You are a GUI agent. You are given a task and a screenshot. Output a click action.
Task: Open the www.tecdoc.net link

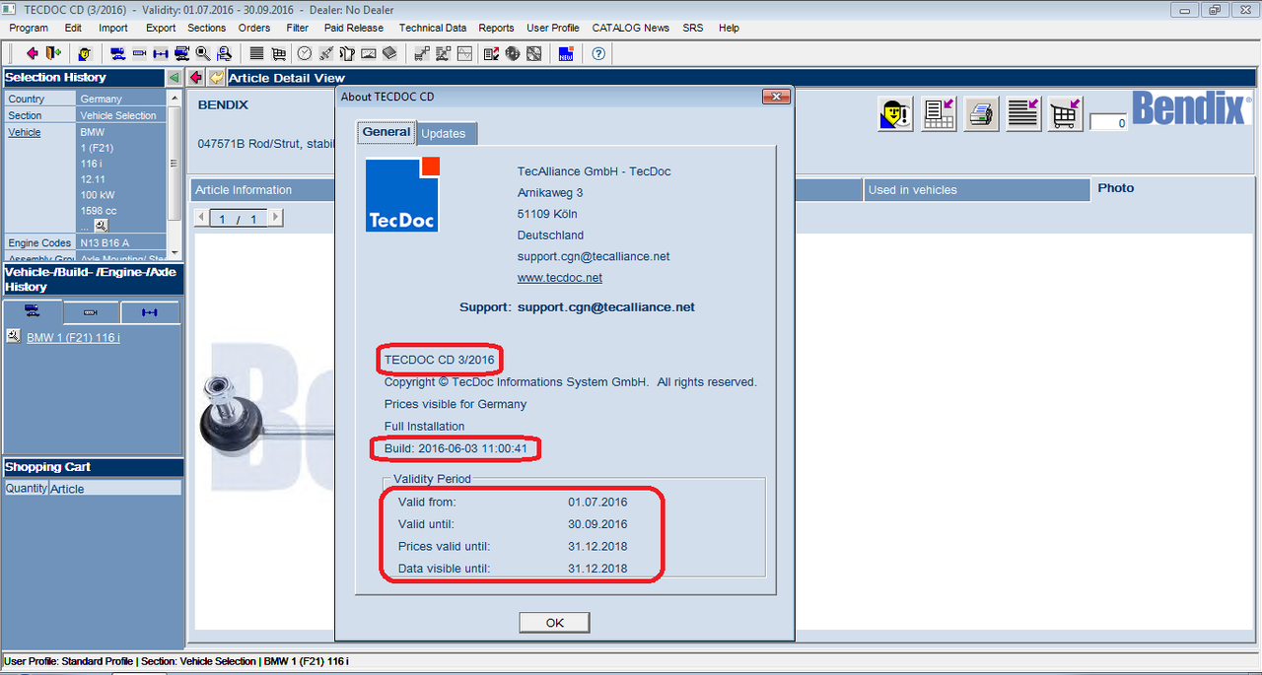(560, 278)
